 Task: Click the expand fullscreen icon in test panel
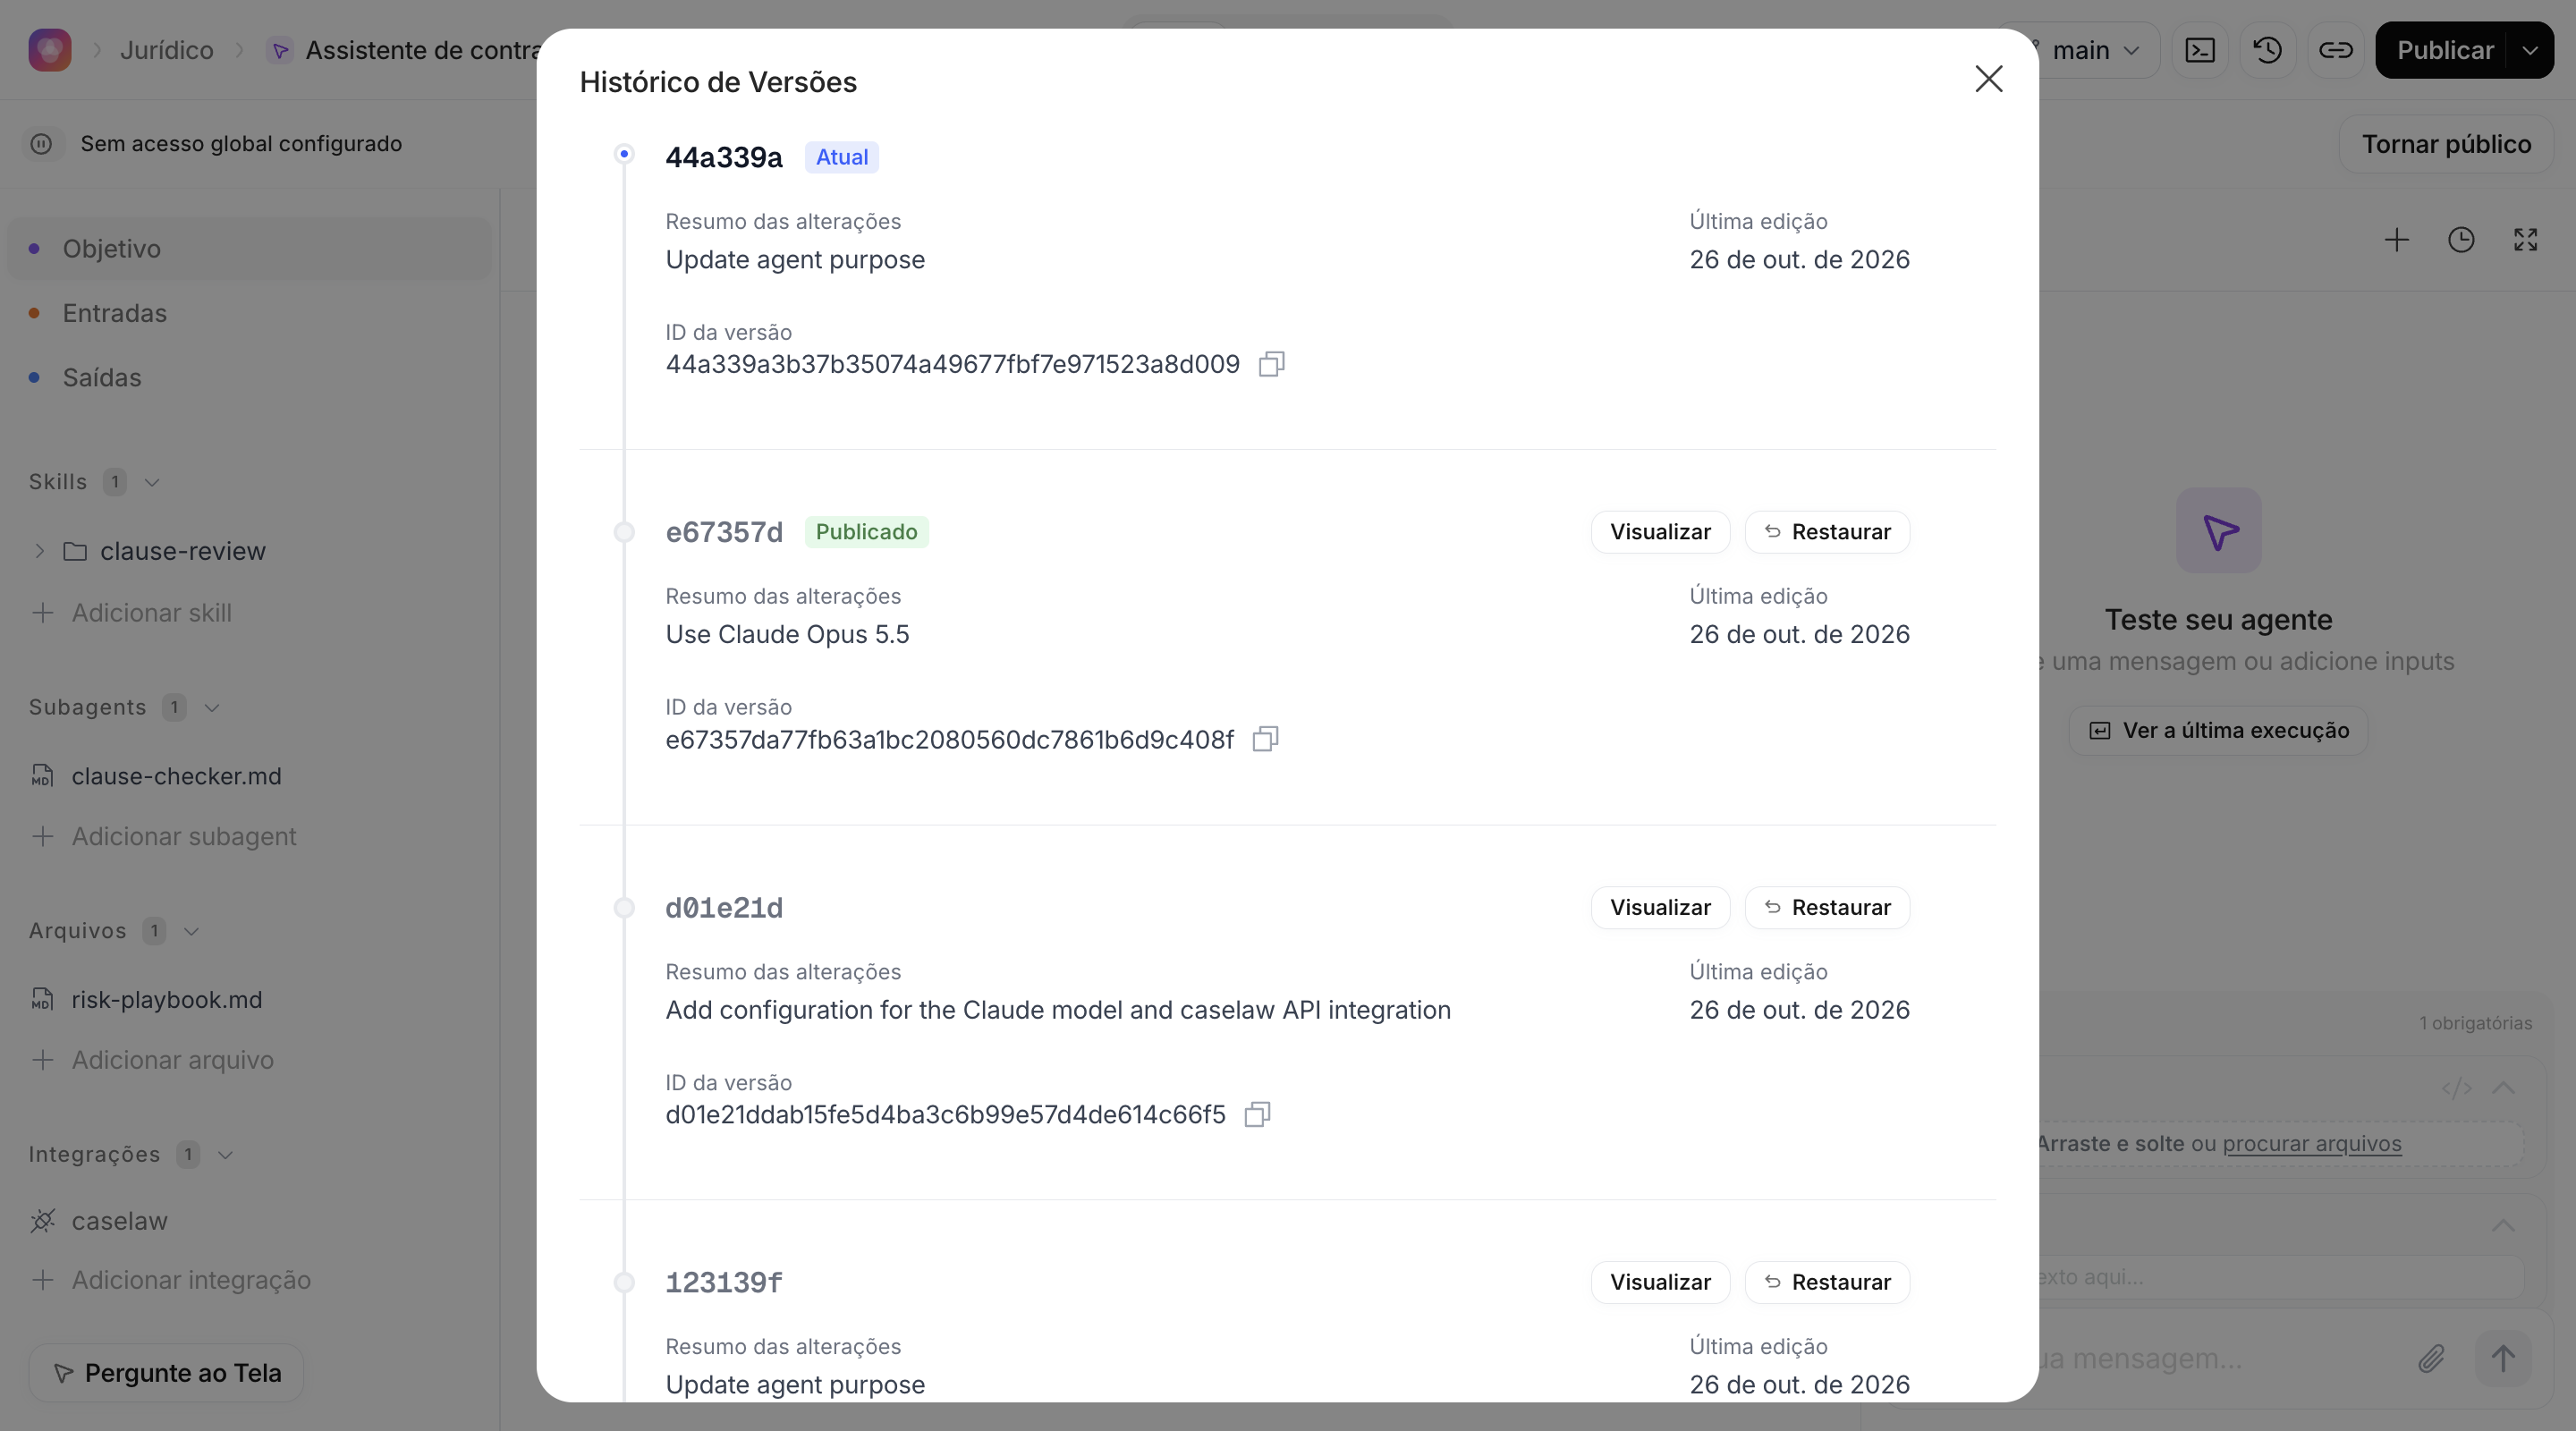pyautogui.click(x=2526, y=240)
